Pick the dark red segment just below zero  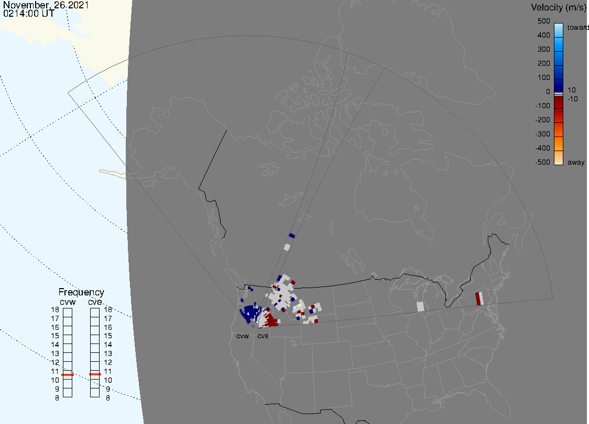pyautogui.click(x=559, y=102)
